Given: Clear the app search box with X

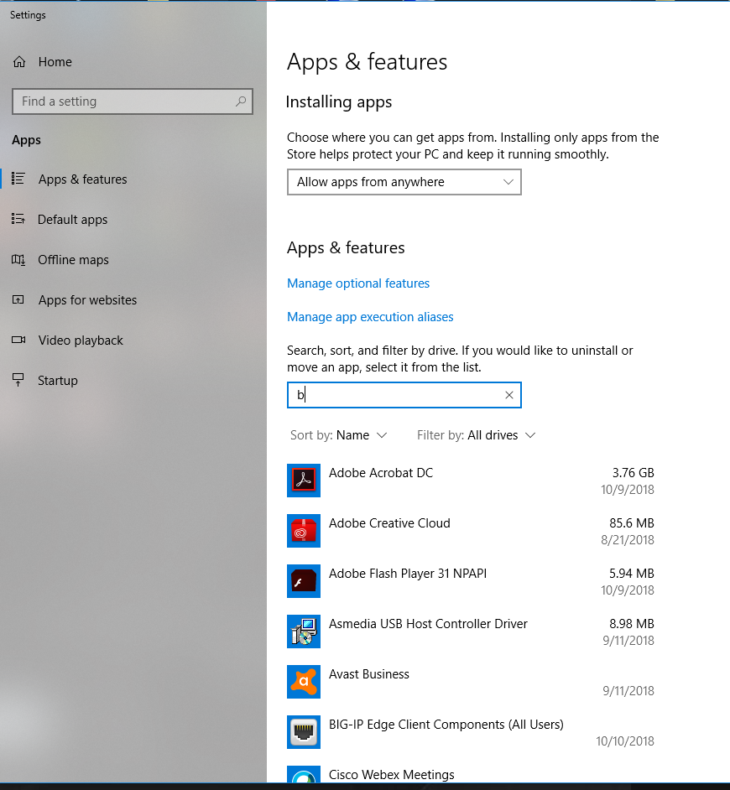Looking at the screenshot, I should coord(509,395).
